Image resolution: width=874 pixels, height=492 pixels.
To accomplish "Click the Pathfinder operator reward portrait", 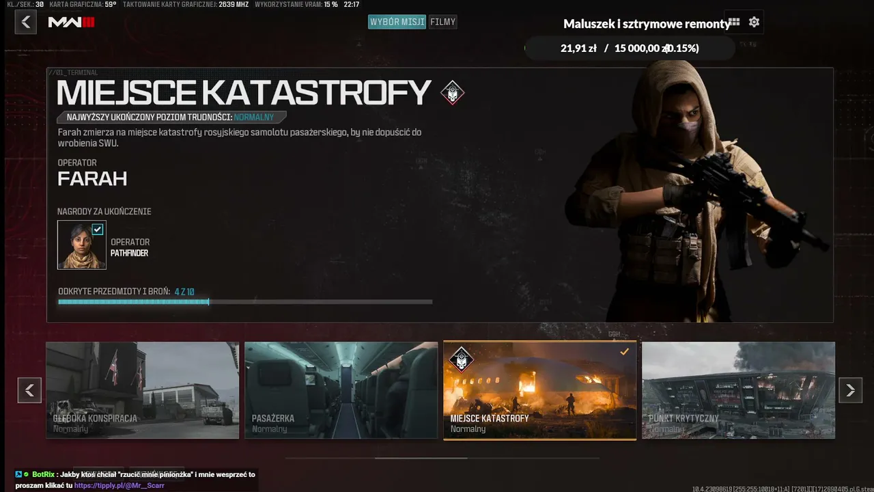I will click(82, 245).
